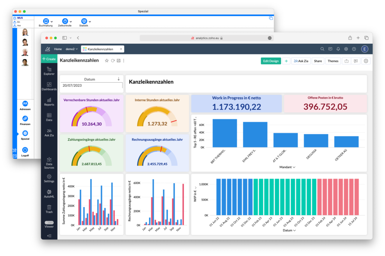
Task: Click the Datum filter date field
Action: click(x=91, y=86)
